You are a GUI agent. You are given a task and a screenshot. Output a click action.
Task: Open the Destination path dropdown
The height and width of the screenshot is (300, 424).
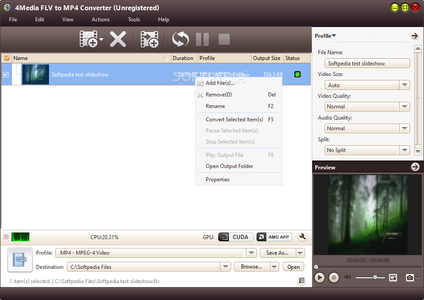[225, 267]
